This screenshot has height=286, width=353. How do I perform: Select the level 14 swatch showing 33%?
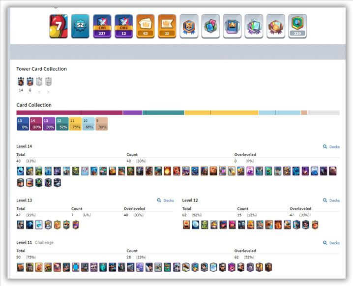pyautogui.click(x=36, y=124)
